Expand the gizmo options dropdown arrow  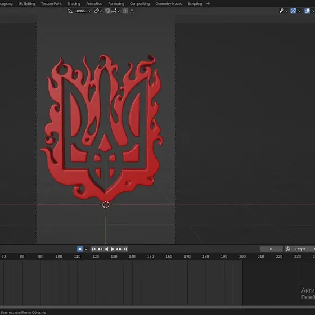[299, 11]
